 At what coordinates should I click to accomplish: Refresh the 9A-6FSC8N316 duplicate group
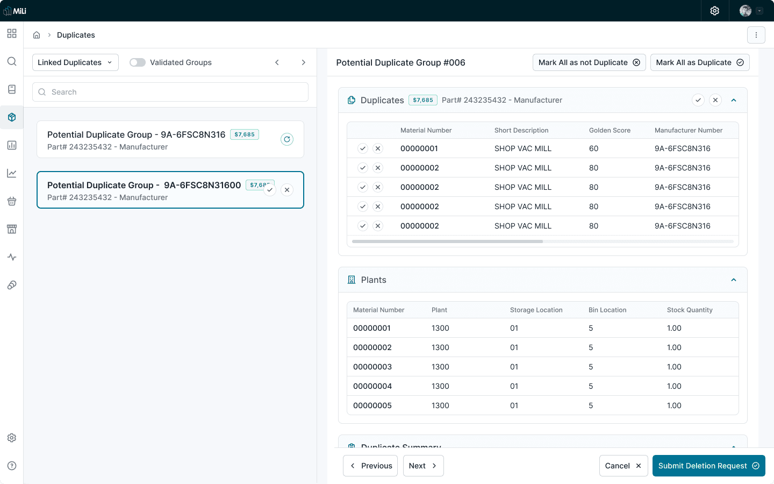point(287,139)
